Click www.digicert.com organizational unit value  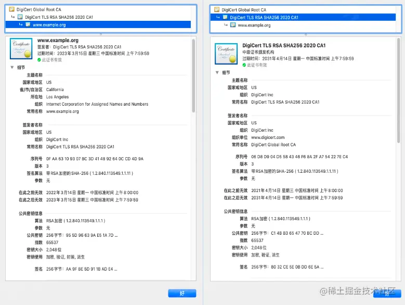[268, 137]
